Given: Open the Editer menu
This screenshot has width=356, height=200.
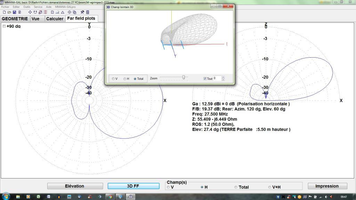Looking at the screenshot, I should [x=16, y=7].
